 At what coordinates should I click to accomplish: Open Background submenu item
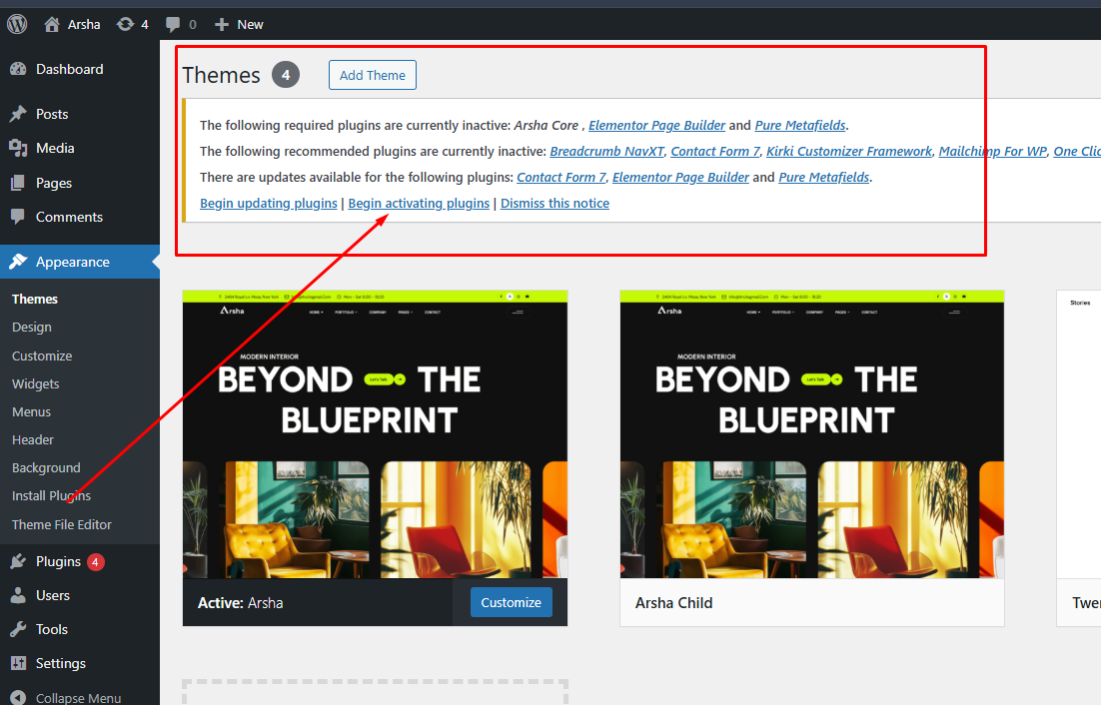coord(46,468)
